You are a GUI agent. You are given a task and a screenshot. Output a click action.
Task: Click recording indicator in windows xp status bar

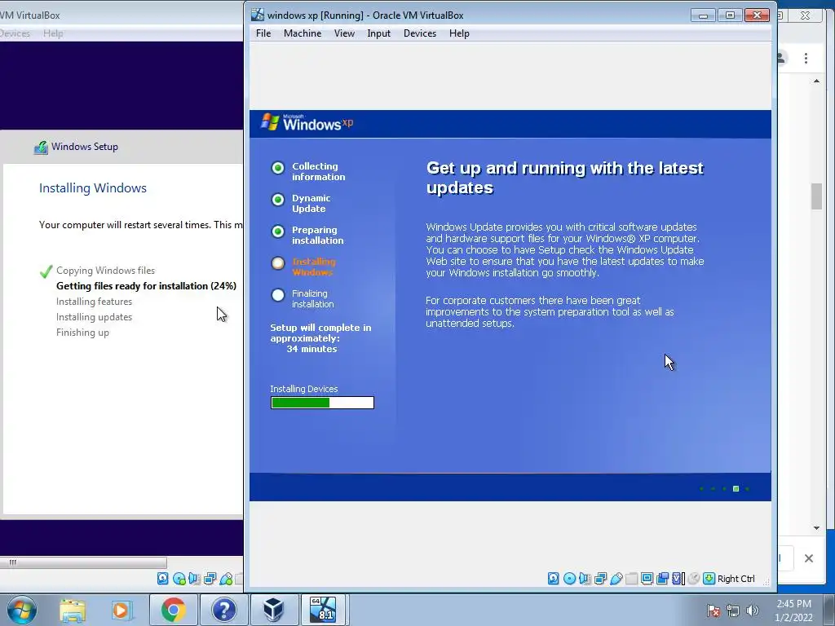662,579
